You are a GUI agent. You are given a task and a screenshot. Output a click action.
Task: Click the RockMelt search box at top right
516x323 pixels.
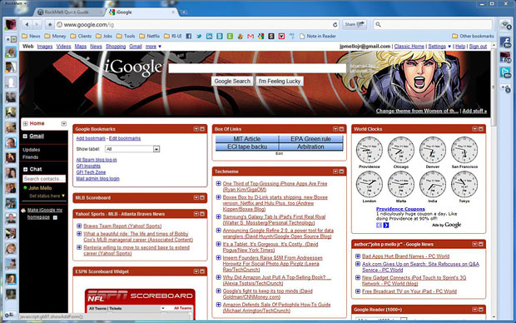tap(433, 24)
